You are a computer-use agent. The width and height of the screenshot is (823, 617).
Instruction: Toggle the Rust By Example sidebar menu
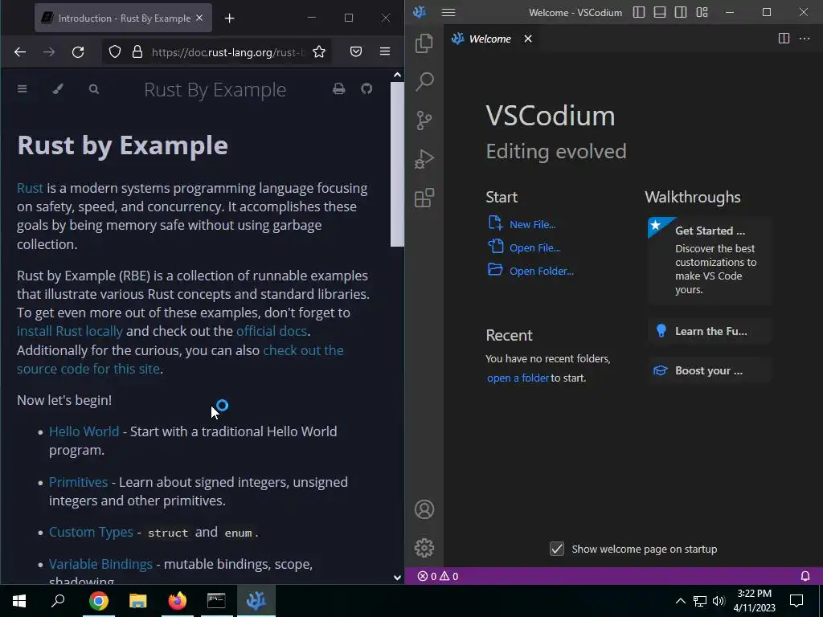(22, 89)
